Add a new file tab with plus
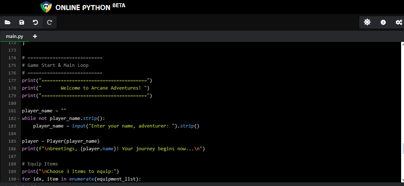Viewport: 404px width, 186px height. (35, 36)
